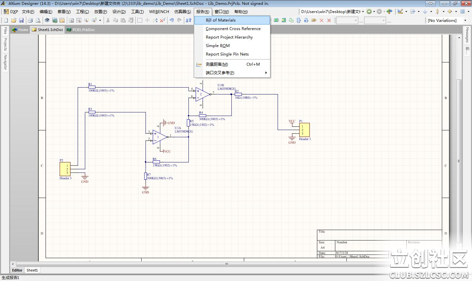
Task: Click the Zoom area magnifier icon
Action: coord(79,20)
